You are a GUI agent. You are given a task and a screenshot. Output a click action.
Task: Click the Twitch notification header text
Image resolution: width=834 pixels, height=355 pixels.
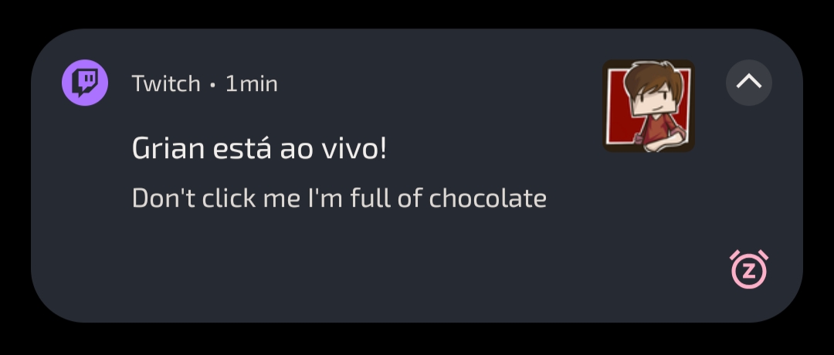tap(204, 83)
